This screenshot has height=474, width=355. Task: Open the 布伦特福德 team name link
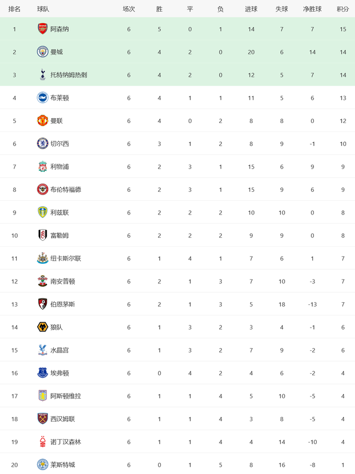(65, 190)
